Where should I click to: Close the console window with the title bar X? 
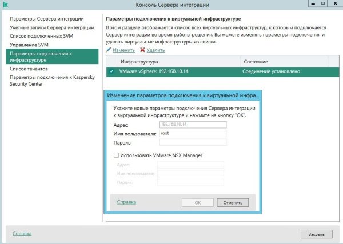pyautogui.click(x=335, y=3)
